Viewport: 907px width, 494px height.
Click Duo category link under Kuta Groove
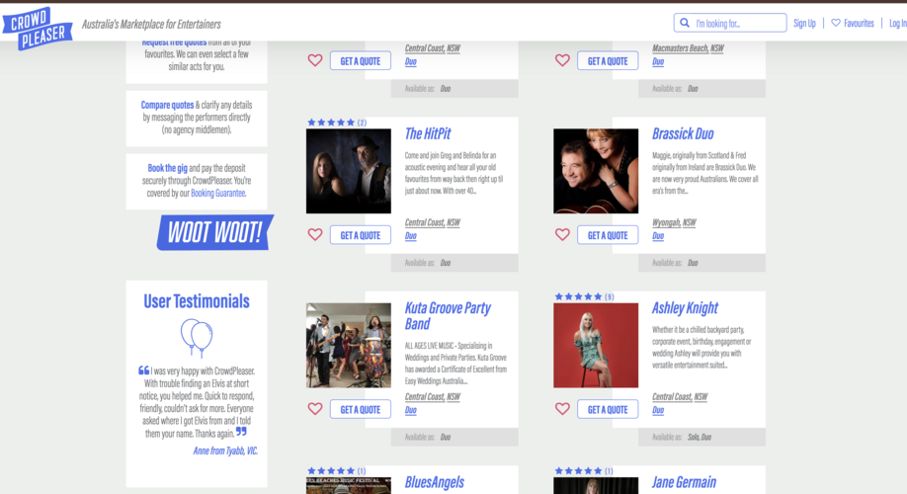pos(411,410)
